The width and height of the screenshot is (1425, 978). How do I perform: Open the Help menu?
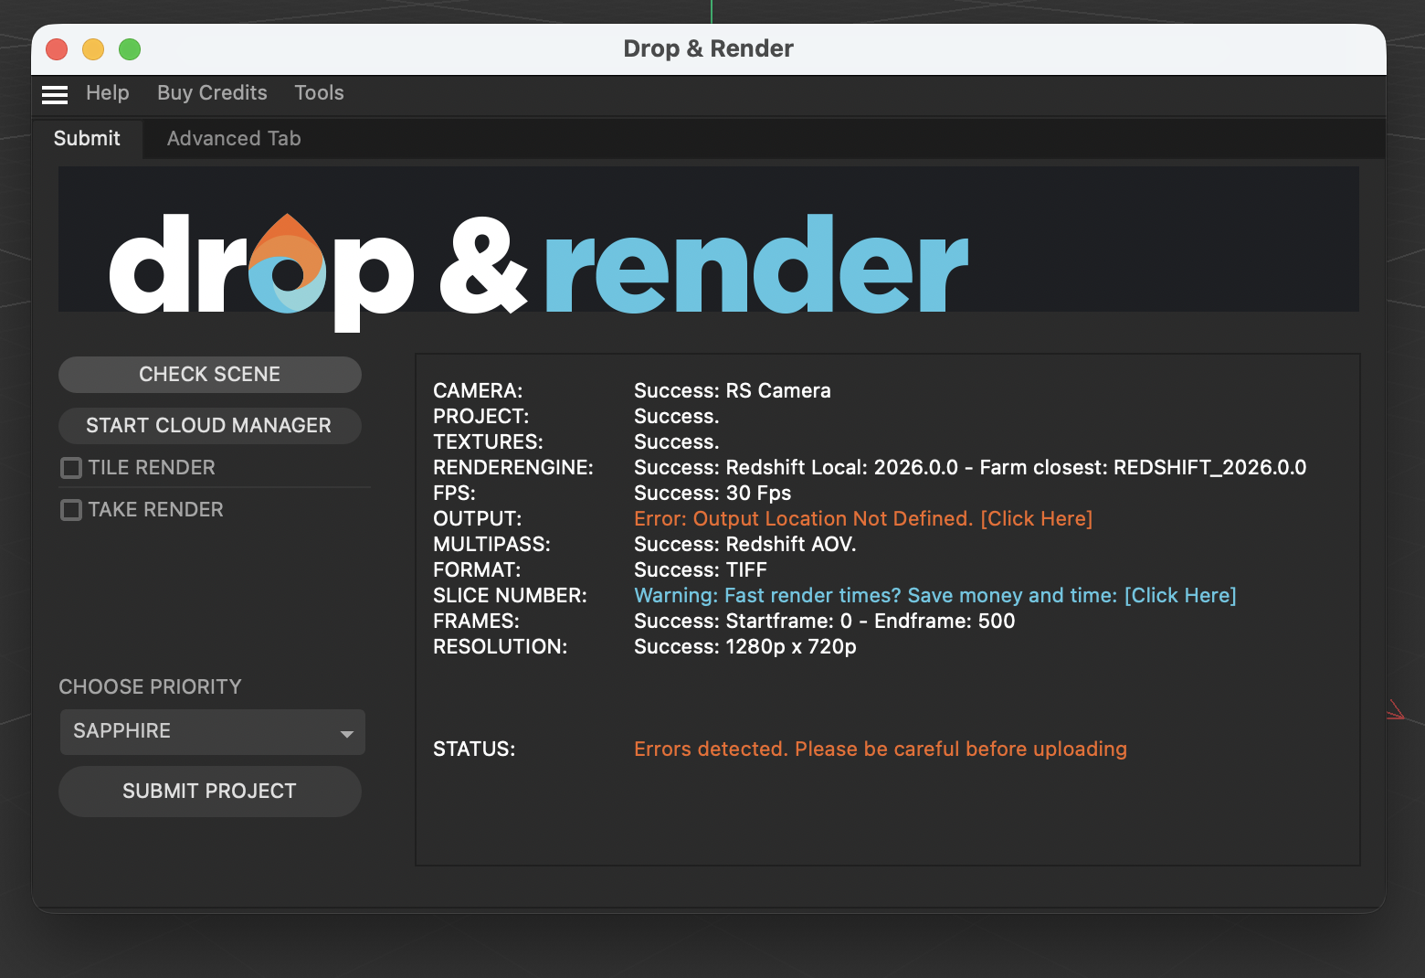pyautogui.click(x=108, y=92)
